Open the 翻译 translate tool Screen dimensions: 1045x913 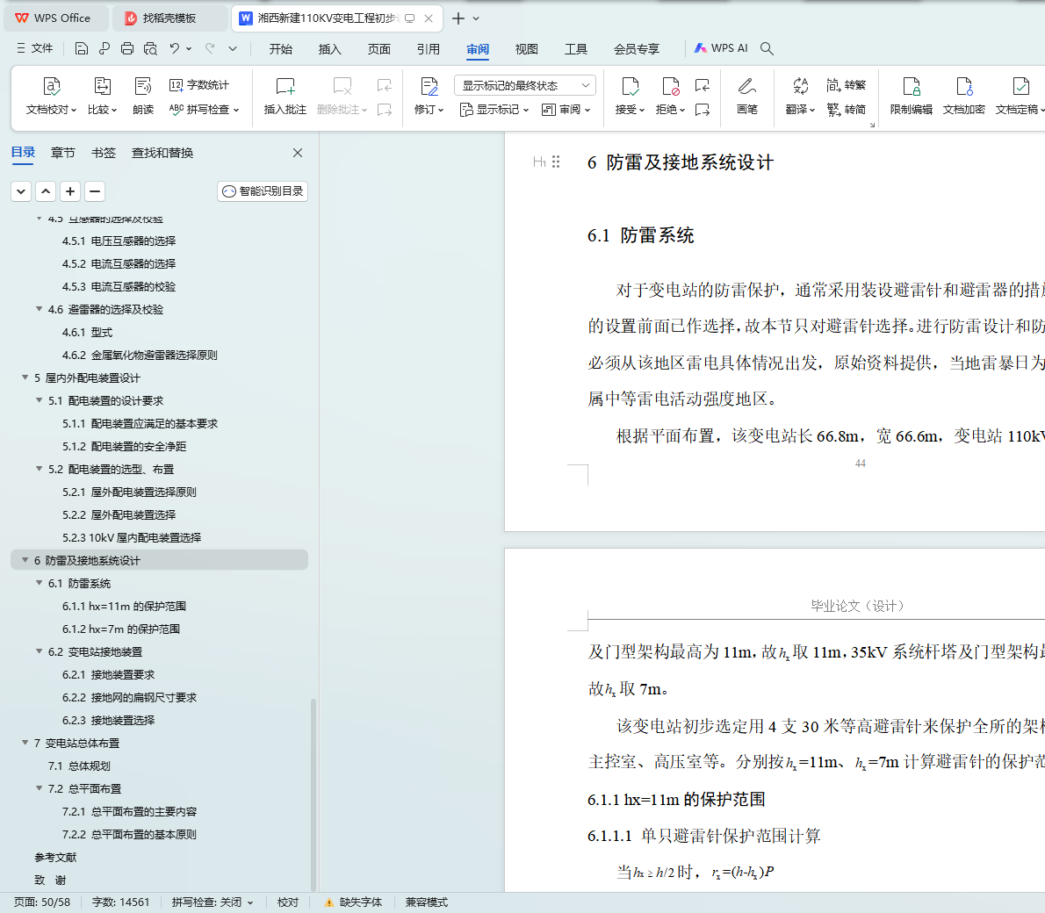pos(800,96)
